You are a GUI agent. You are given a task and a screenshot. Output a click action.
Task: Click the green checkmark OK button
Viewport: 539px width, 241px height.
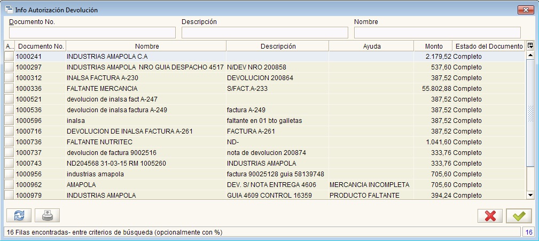(519, 215)
